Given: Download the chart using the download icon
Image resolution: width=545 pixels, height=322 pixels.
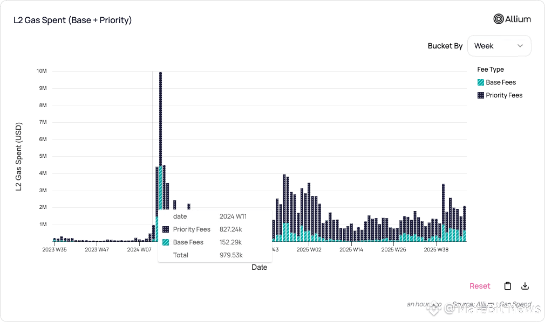Looking at the screenshot, I should click(525, 286).
